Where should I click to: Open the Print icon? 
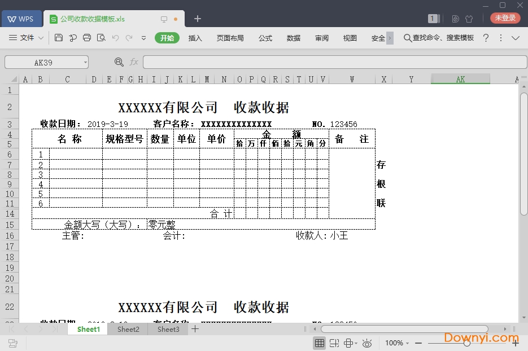pyautogui.click(x=88, y=38)
